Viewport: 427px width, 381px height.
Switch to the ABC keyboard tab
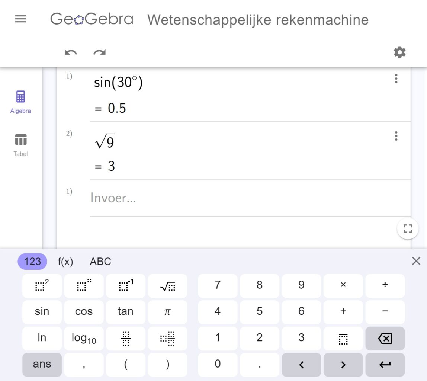point(100,261)
